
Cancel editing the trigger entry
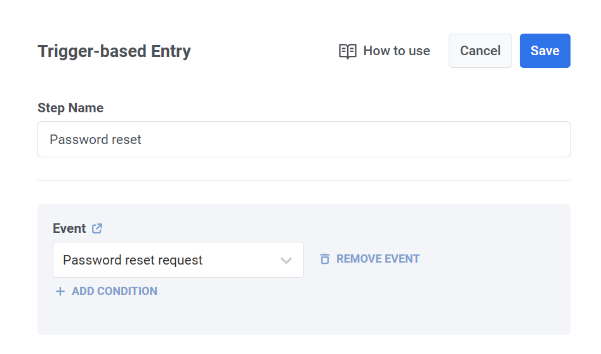coord(480,51)
